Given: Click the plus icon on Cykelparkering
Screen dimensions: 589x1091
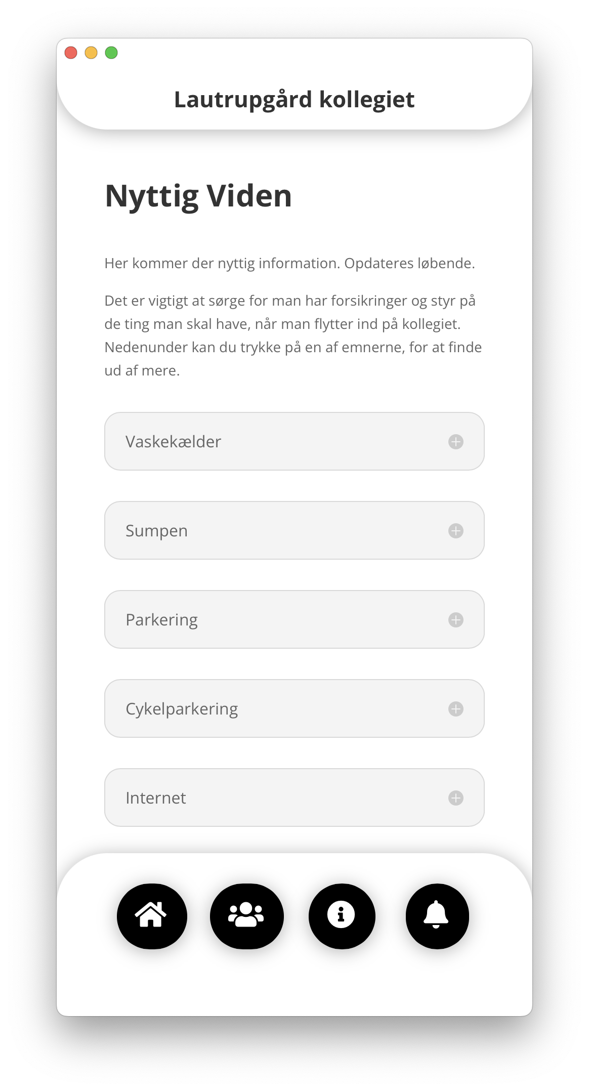Looking at the screenshot, I should [x=456, y=709].
